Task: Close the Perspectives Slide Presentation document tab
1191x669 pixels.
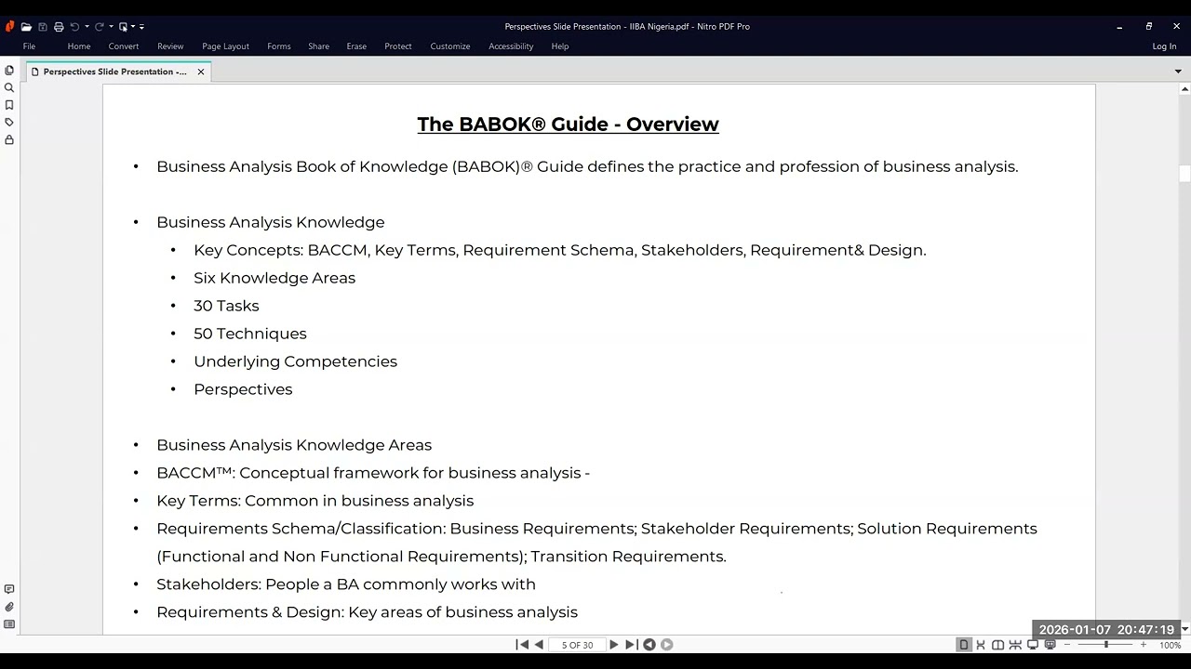Action: pyautogui.click(x=200, y=72)
